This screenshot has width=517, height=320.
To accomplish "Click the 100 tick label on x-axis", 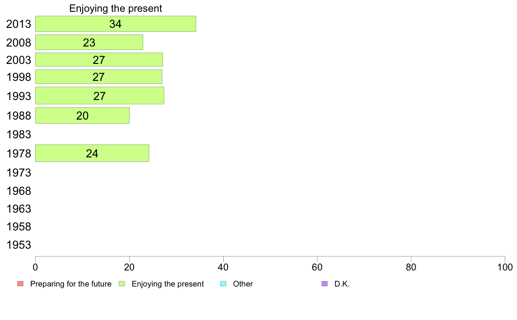I will pyautogui.click(x=505, y=267).
